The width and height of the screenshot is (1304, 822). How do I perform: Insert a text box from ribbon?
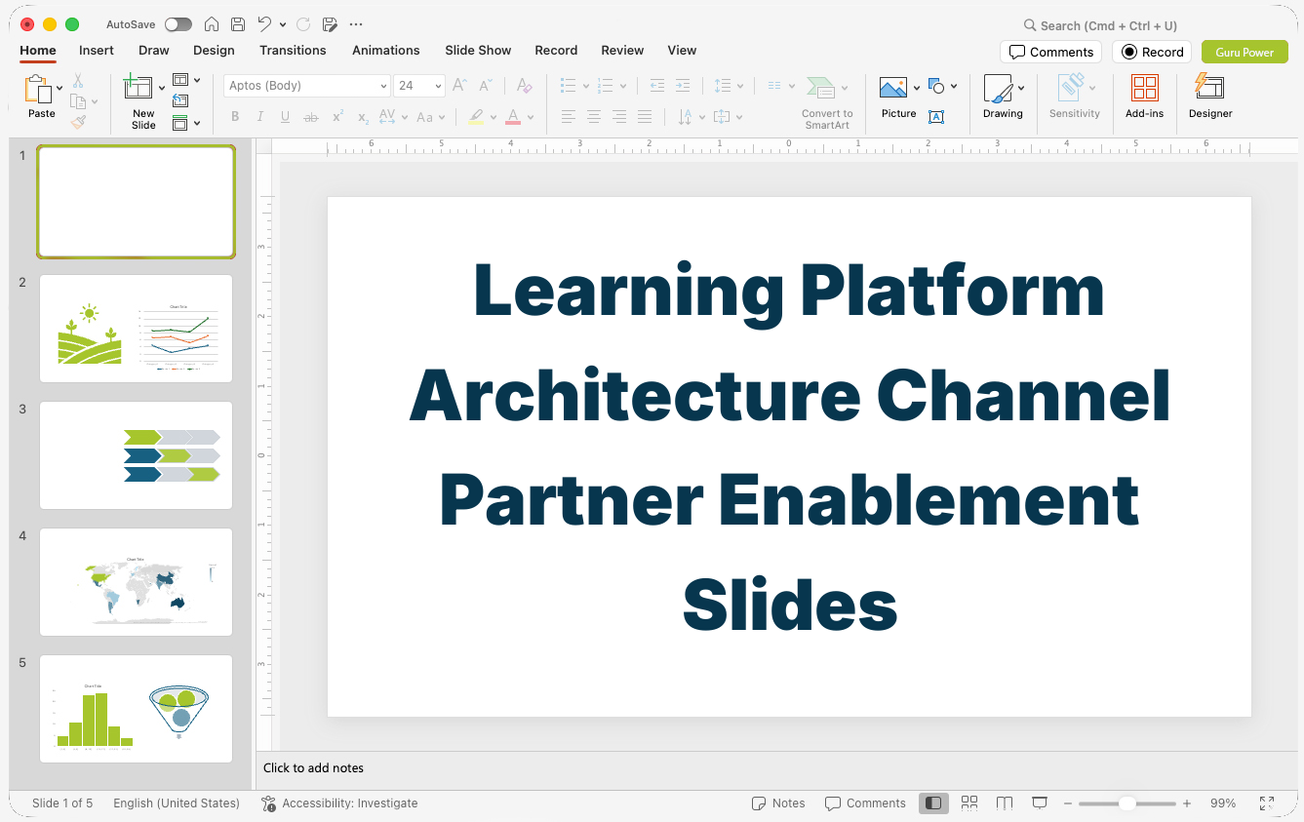(x=936, y=117)
